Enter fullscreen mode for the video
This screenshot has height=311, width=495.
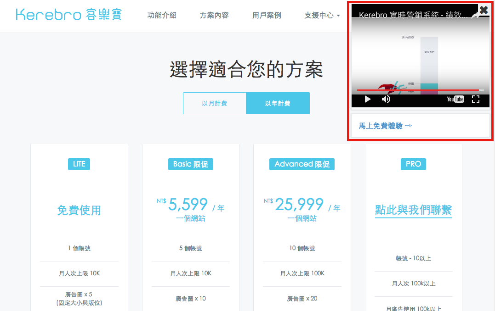click(x=476, y=99)
